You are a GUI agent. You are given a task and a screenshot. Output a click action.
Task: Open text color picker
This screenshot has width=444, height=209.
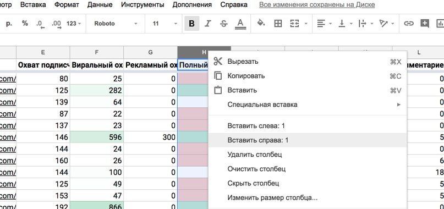pos(240,24)
